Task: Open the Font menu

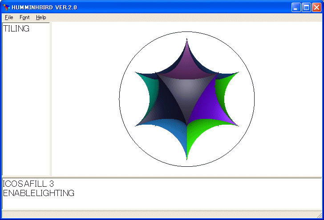Action: pos(24,17)
